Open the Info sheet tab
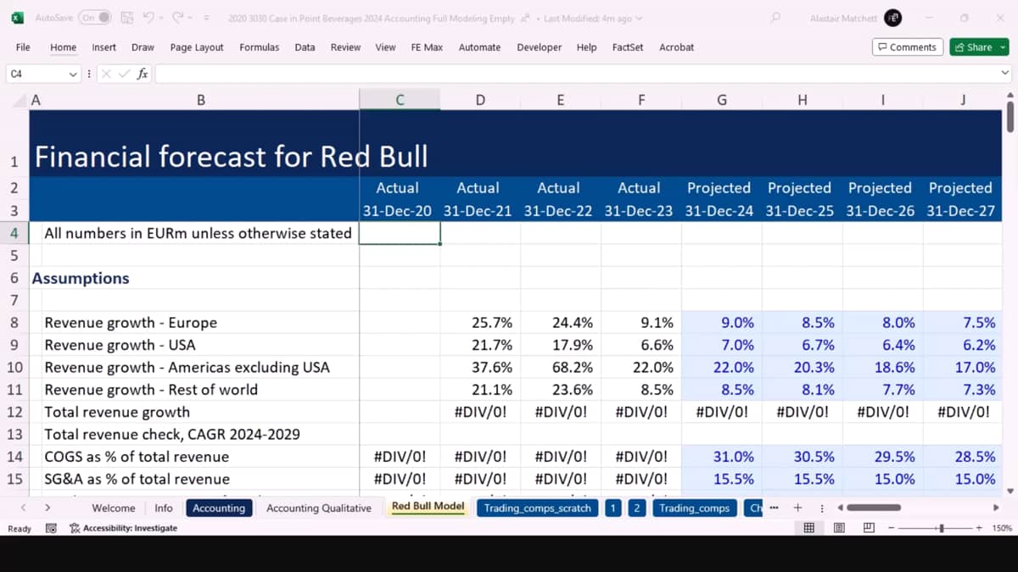This screenshot has height=572, width=1018. 164,508
